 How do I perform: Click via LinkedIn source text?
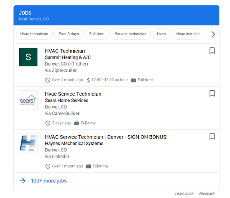click(57, 157)
